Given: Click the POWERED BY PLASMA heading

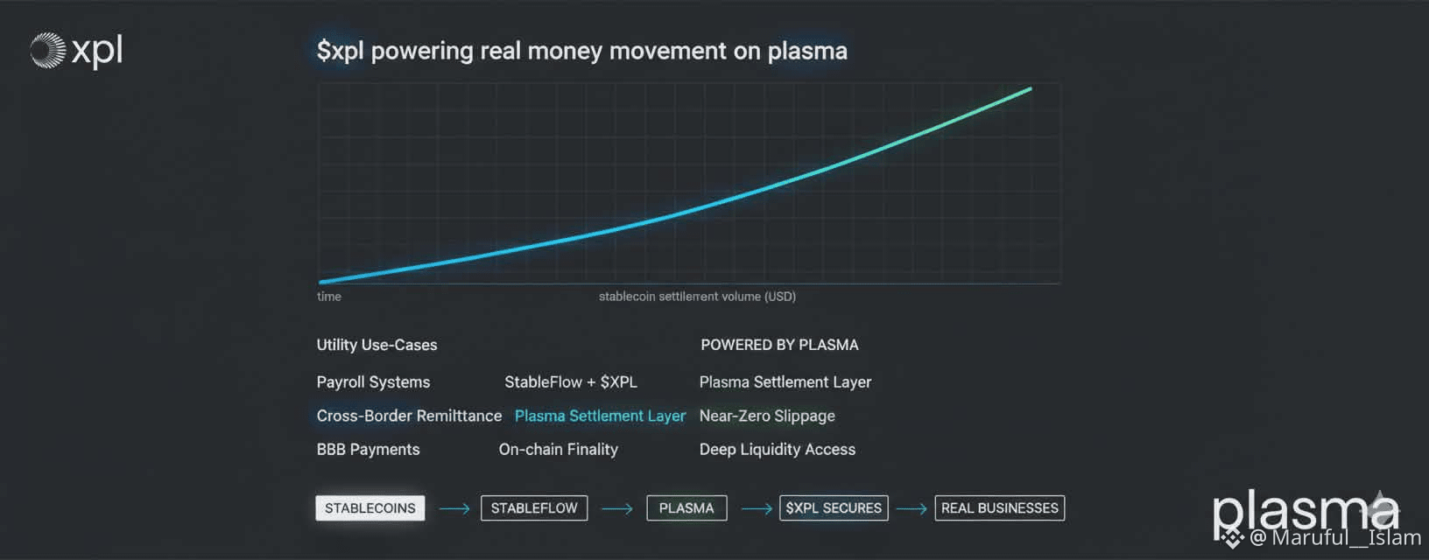Looking at the screenshot, I should coord(779,345).
